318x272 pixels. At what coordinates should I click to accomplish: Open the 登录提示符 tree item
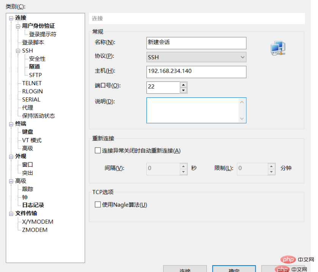(43, 34)
